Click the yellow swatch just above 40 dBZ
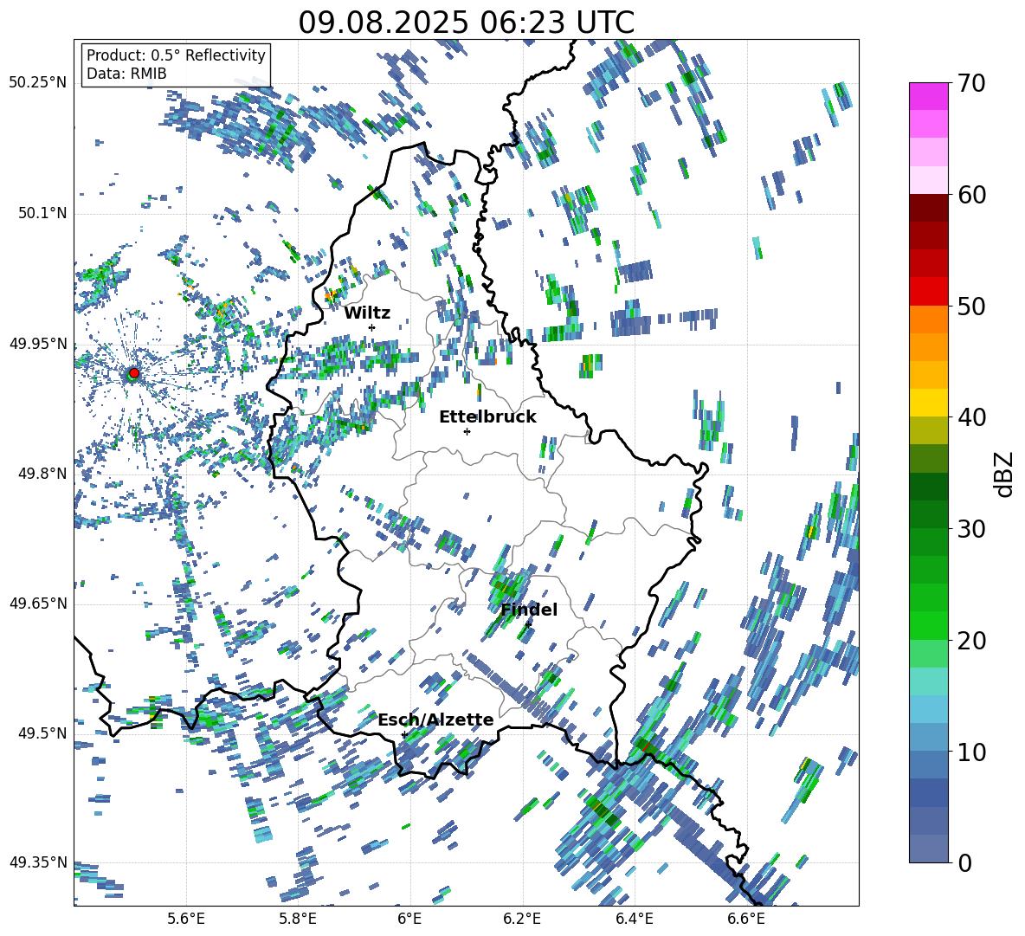The width and height of the screenshot is (1025, 936). 928,403
